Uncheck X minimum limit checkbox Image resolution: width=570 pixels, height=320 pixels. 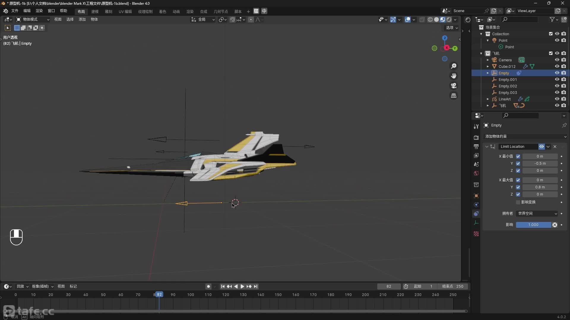click(x=518, y=156)
